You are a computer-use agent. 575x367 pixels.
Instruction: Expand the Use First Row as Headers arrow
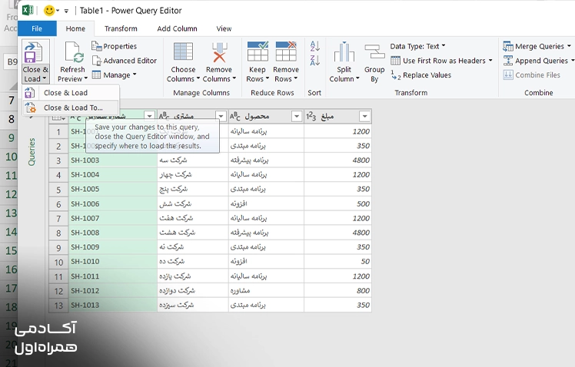point(490,61)
